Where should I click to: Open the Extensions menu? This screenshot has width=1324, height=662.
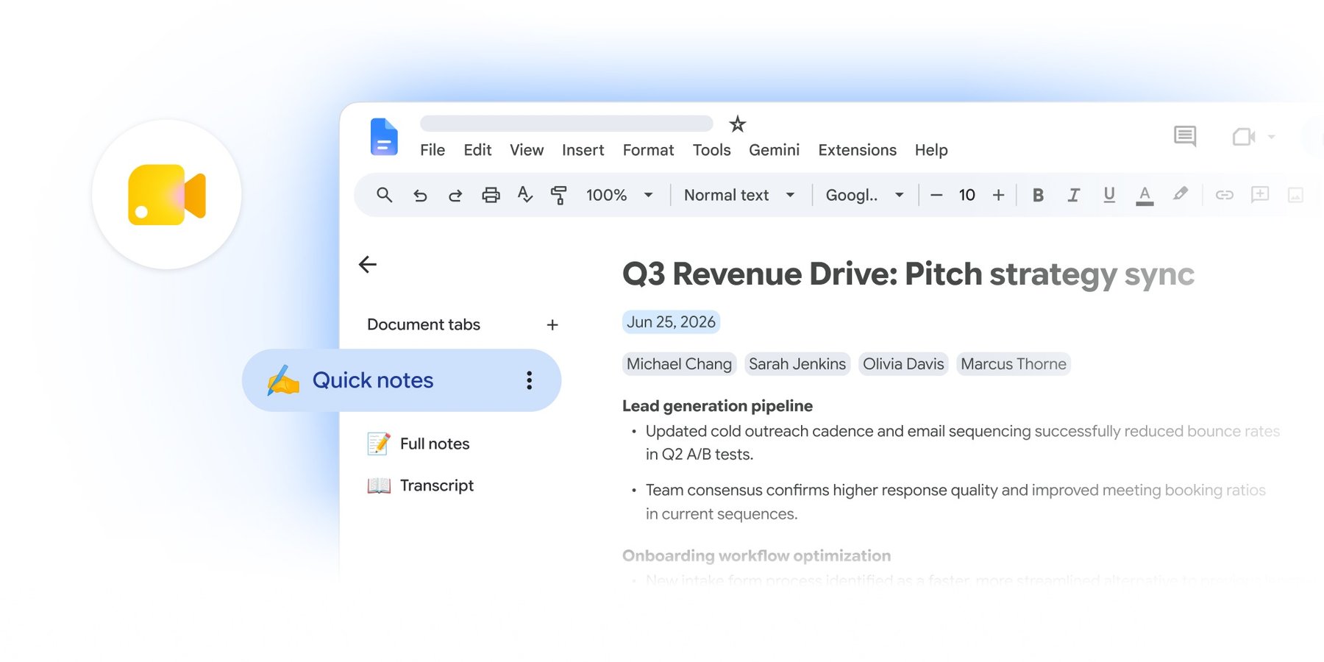coord(857,150)
